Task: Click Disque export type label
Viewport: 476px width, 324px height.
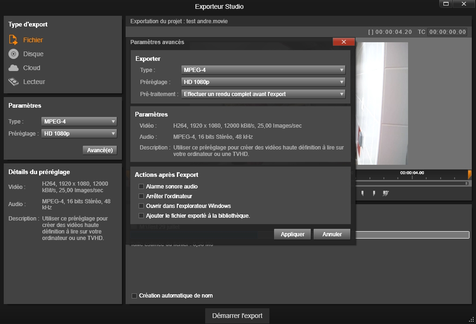Action: click(x=34, y=54)
